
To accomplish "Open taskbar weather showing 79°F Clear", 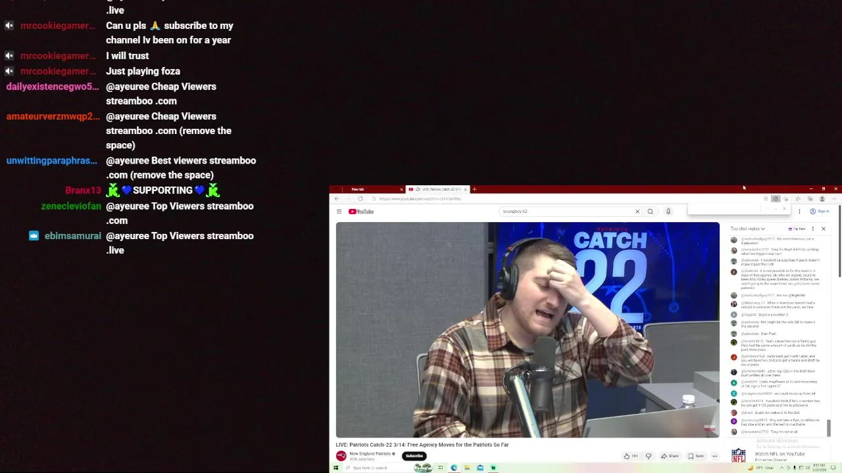I will click(x=761, y=468).
